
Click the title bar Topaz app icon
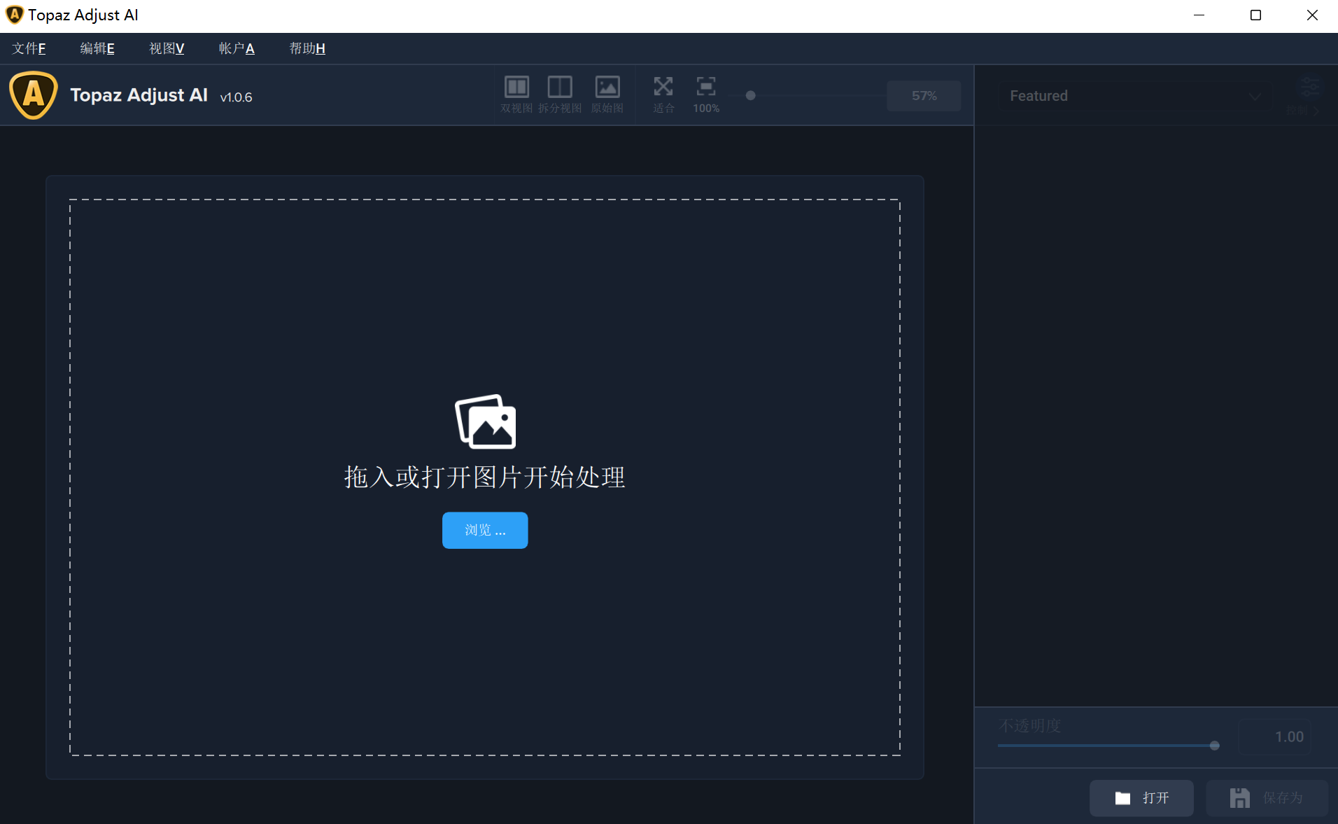[x=14, y=15]
